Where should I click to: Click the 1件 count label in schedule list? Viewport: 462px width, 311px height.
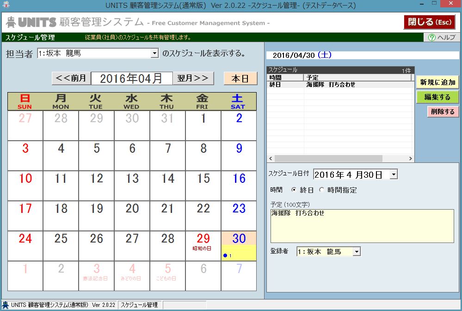tap(407, 70)
